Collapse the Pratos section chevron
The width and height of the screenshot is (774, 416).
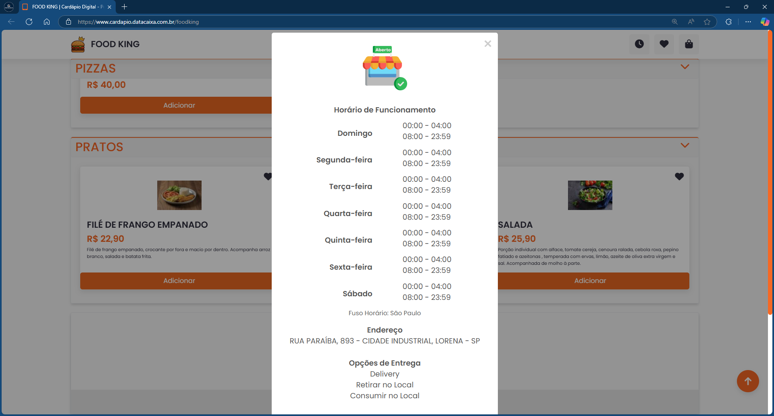click(x=685, y=146)
